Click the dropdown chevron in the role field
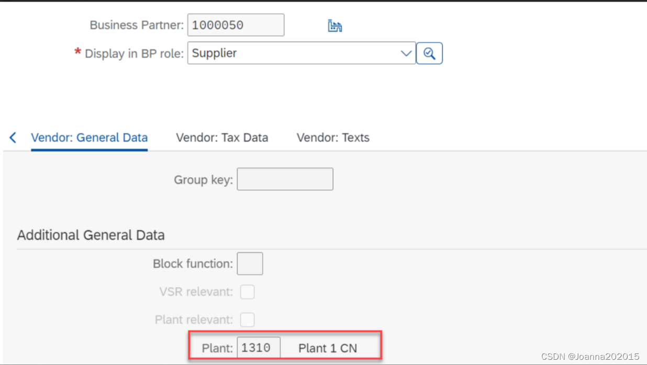The width and height of the screenshot is (647, 365). click(406, 53)
